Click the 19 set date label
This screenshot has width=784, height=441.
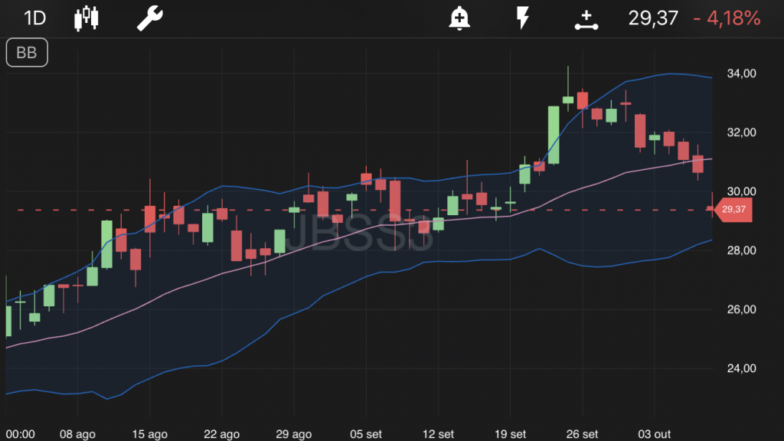510,434
